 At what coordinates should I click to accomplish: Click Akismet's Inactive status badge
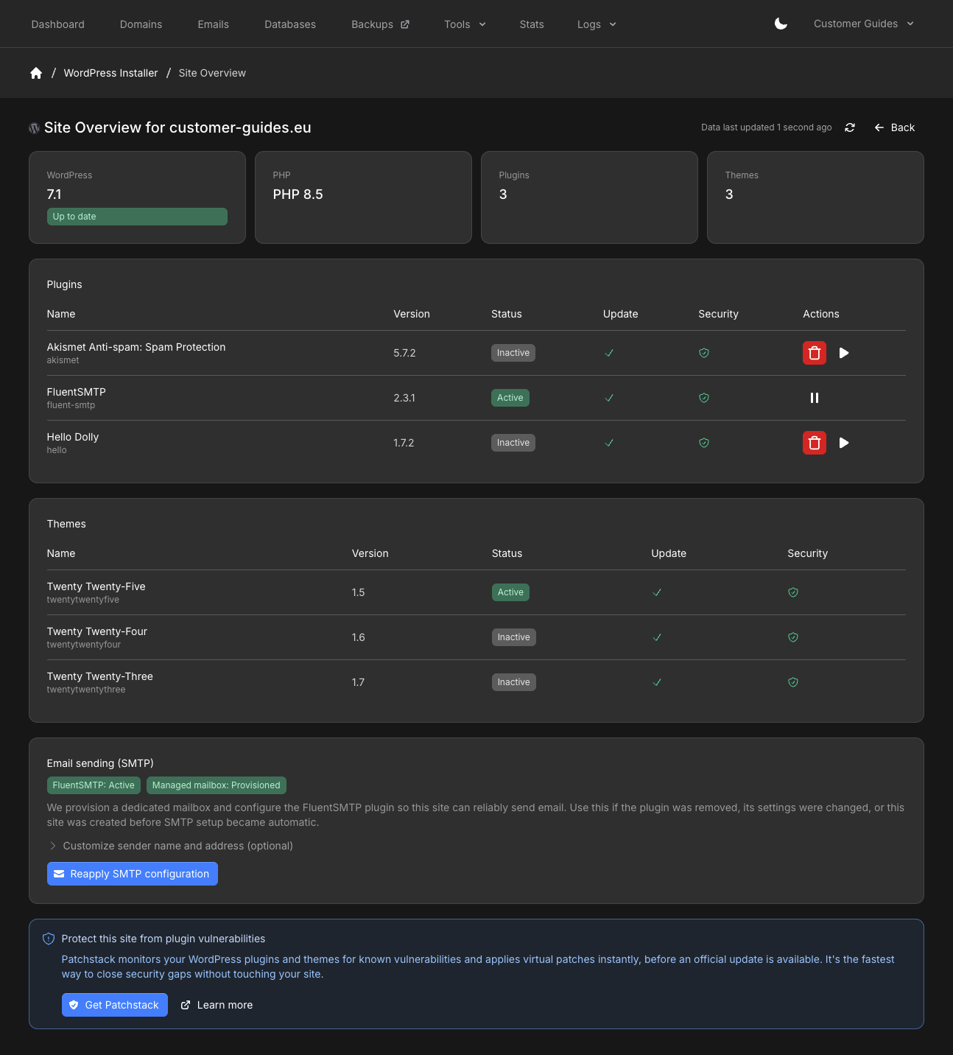[x=513, y=353]
